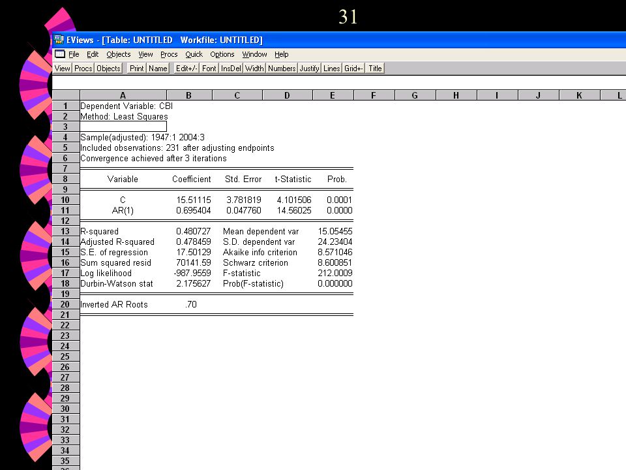This screenshot has height=470, width=626.
Task: Click the C coefficient value 15.51115
Action: coord(194,200)
